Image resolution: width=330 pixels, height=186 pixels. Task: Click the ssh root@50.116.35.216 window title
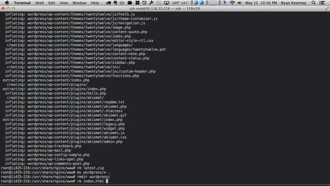click(164, 9)
